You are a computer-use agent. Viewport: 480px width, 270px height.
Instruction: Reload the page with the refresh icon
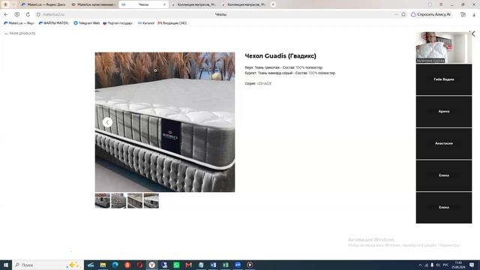tap(28, 14)
